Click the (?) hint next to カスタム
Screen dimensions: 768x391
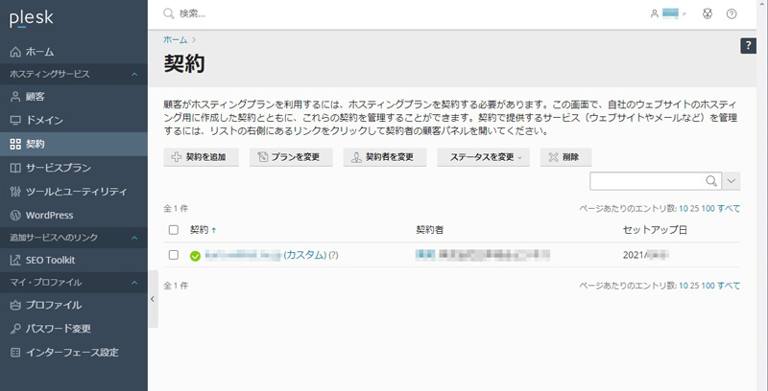click(x=334, y=256)
